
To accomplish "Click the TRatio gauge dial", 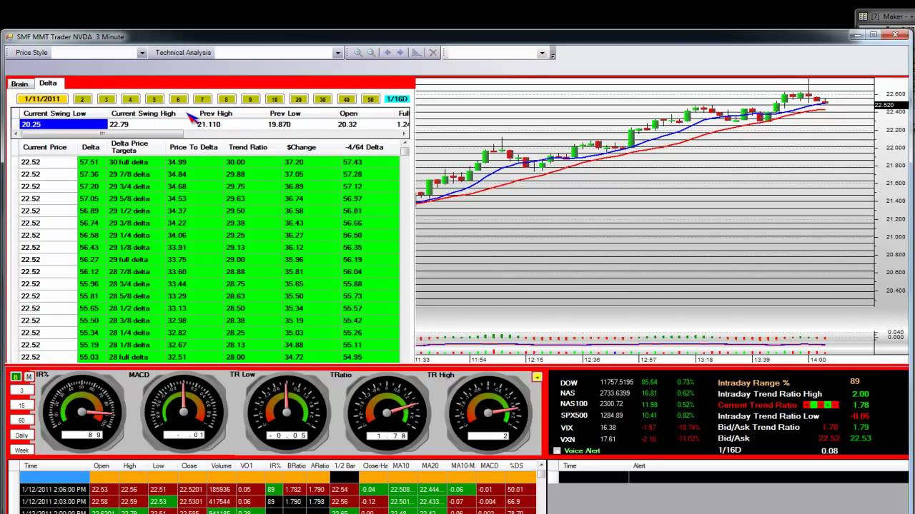I will point(387,410).
